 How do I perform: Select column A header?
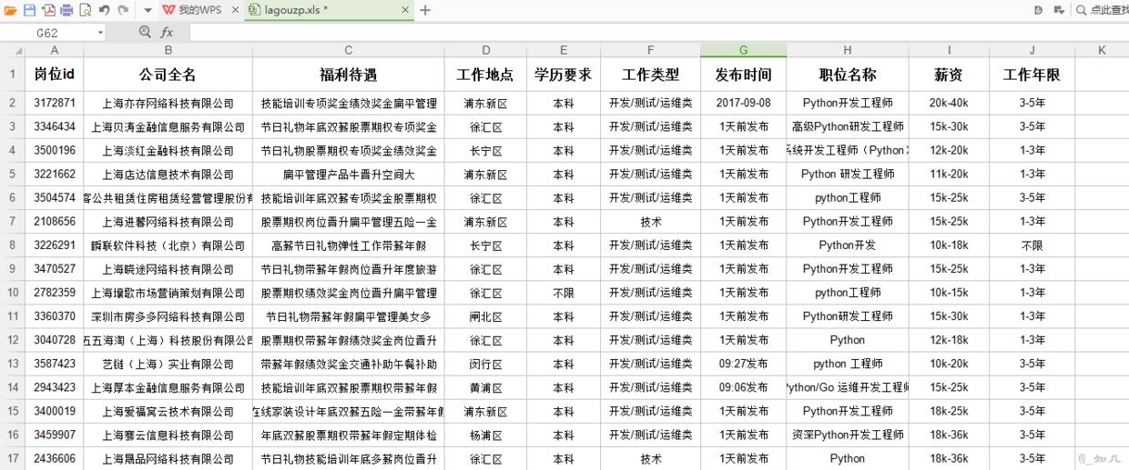click(55, 50)
